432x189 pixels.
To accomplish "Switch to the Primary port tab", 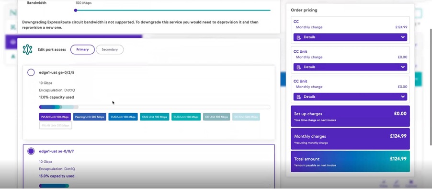I will point(82,50).
